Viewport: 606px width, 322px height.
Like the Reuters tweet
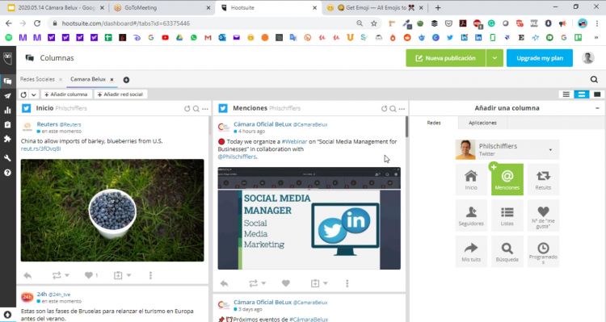[x=89, y=275]
